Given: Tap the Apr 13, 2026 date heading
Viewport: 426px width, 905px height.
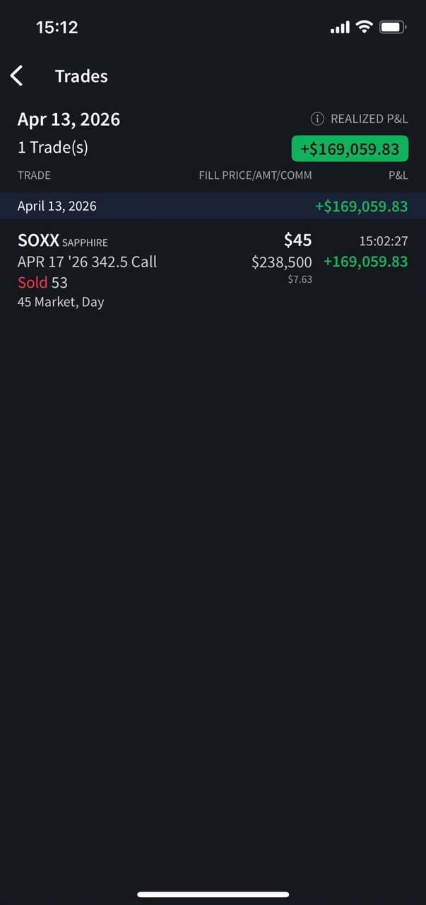Looking at the screenshot, I should click(69, 119).
